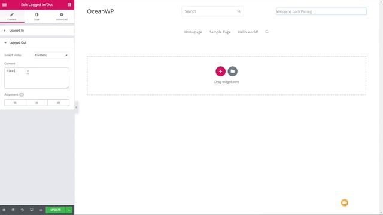
Task: Open the Navigator layers icon
Action: [x=13, y=210]
